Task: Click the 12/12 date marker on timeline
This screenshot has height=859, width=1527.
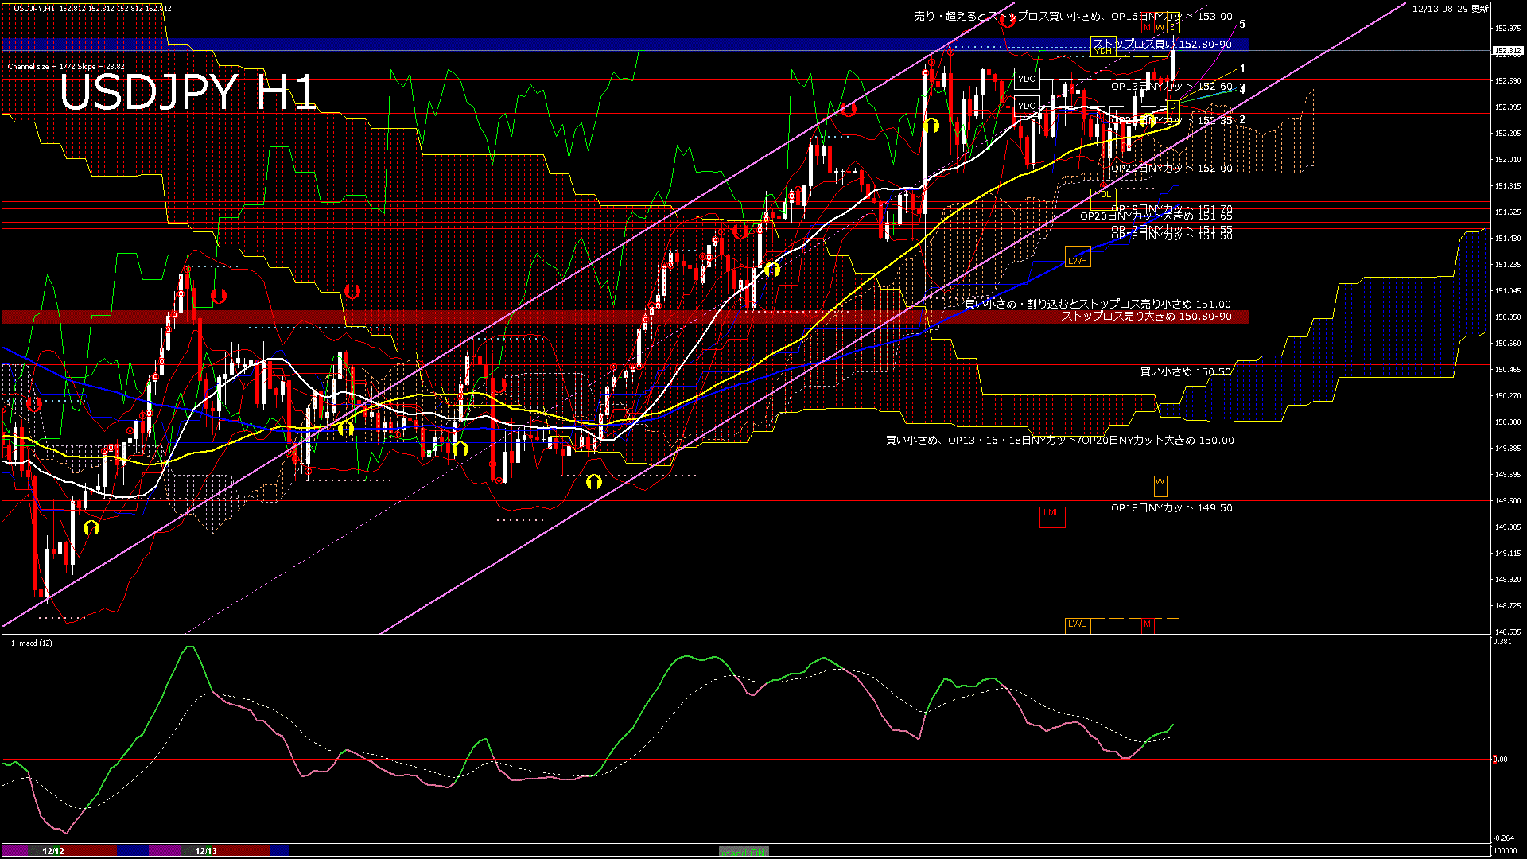Action: point(53,851)
